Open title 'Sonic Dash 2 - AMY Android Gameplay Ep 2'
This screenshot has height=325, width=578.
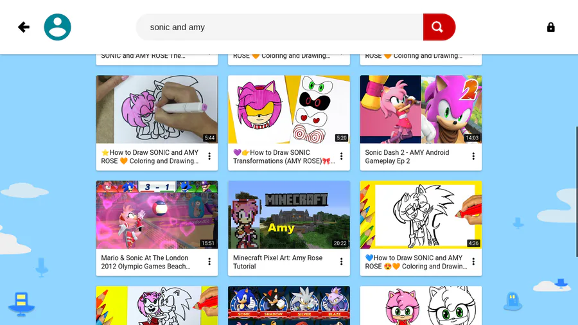[407, 157]
